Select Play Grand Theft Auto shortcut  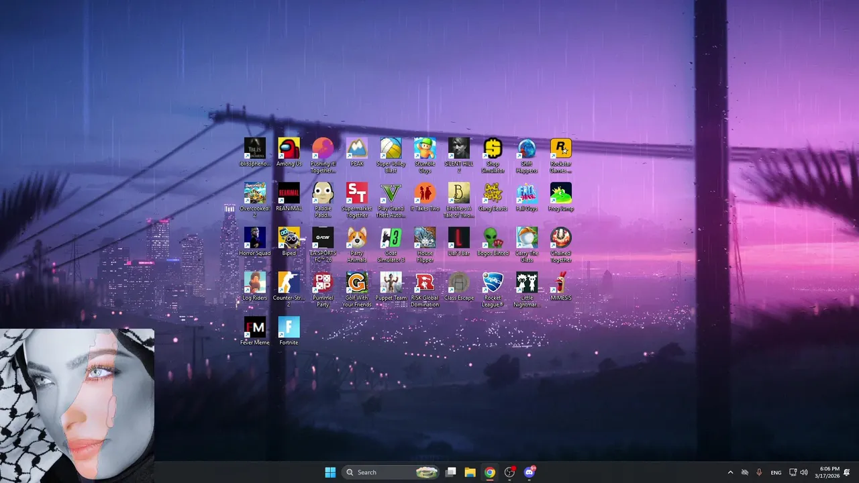391,200
